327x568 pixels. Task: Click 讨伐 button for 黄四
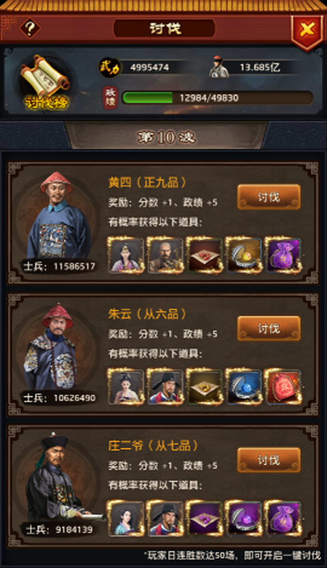pyautogui.click(x=269, y=197)
